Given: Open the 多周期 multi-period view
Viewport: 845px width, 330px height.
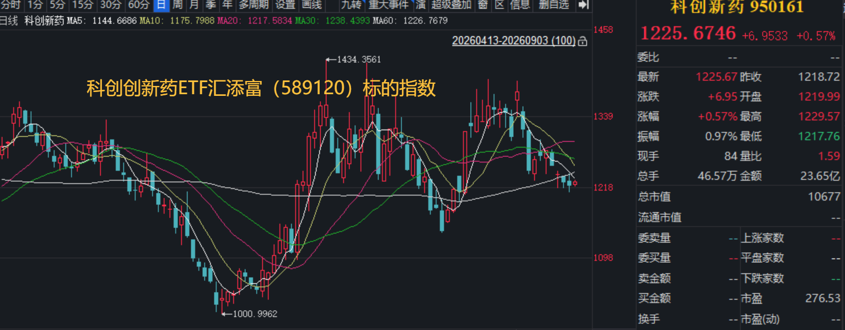Looking at the screenshot, I should pyautogui.click(x=254, y=5).
